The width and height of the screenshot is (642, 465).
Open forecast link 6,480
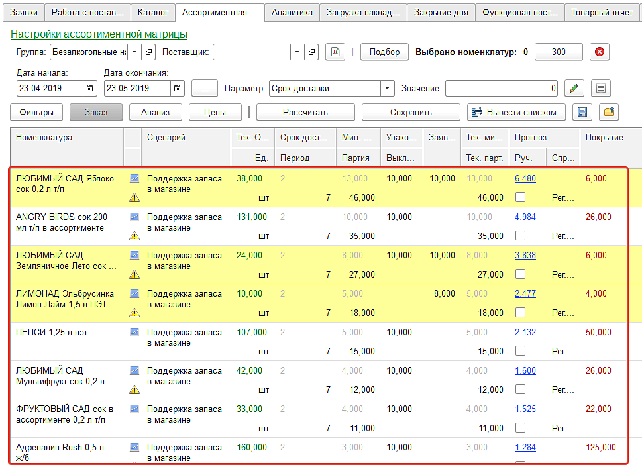525,178
